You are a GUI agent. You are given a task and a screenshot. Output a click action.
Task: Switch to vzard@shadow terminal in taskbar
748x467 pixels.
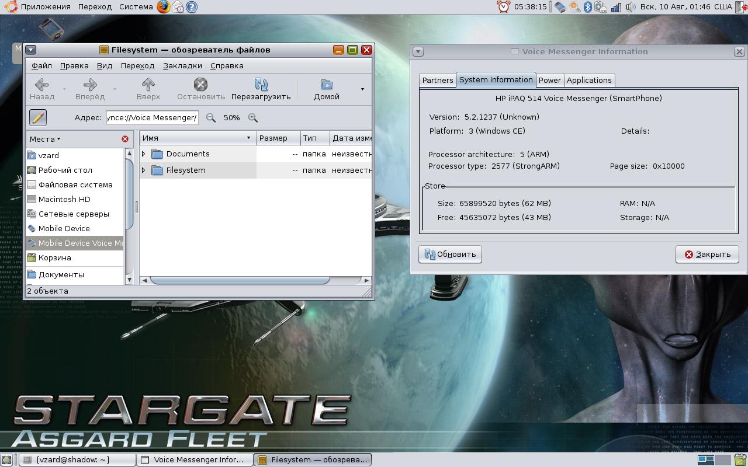coord(77,459)
